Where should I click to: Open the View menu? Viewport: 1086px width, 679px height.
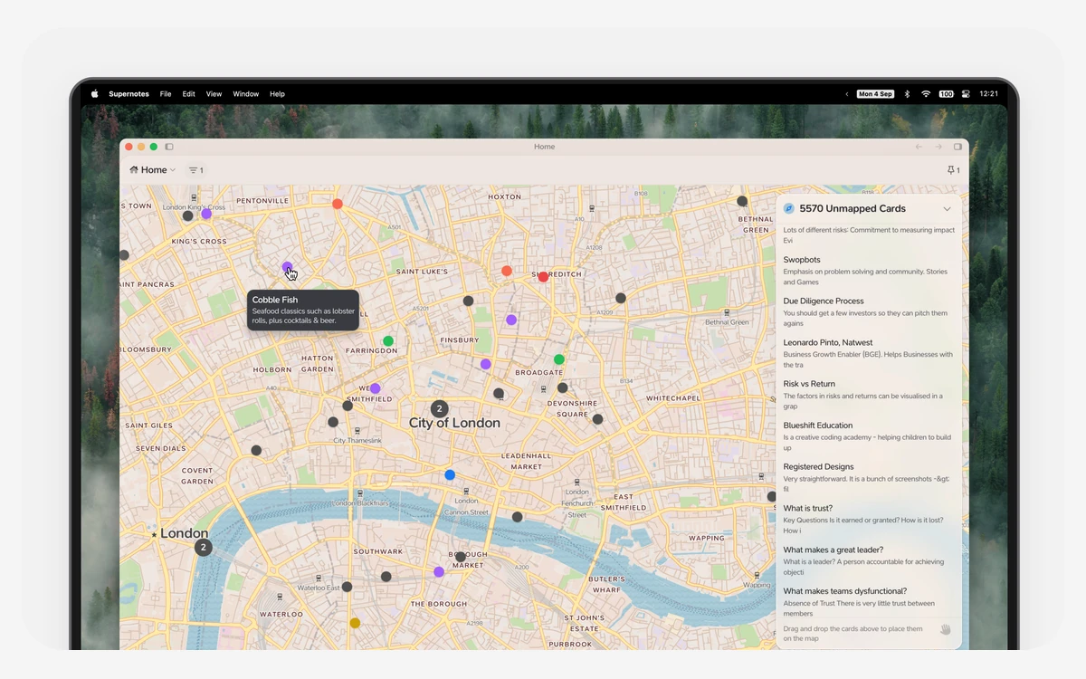(214, 94)
